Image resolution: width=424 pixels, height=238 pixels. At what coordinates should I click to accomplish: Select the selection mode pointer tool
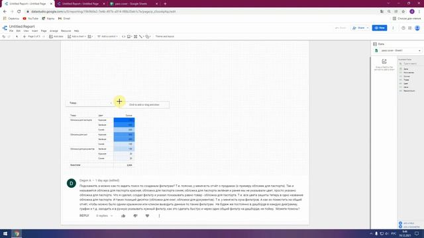click(17, 36)
